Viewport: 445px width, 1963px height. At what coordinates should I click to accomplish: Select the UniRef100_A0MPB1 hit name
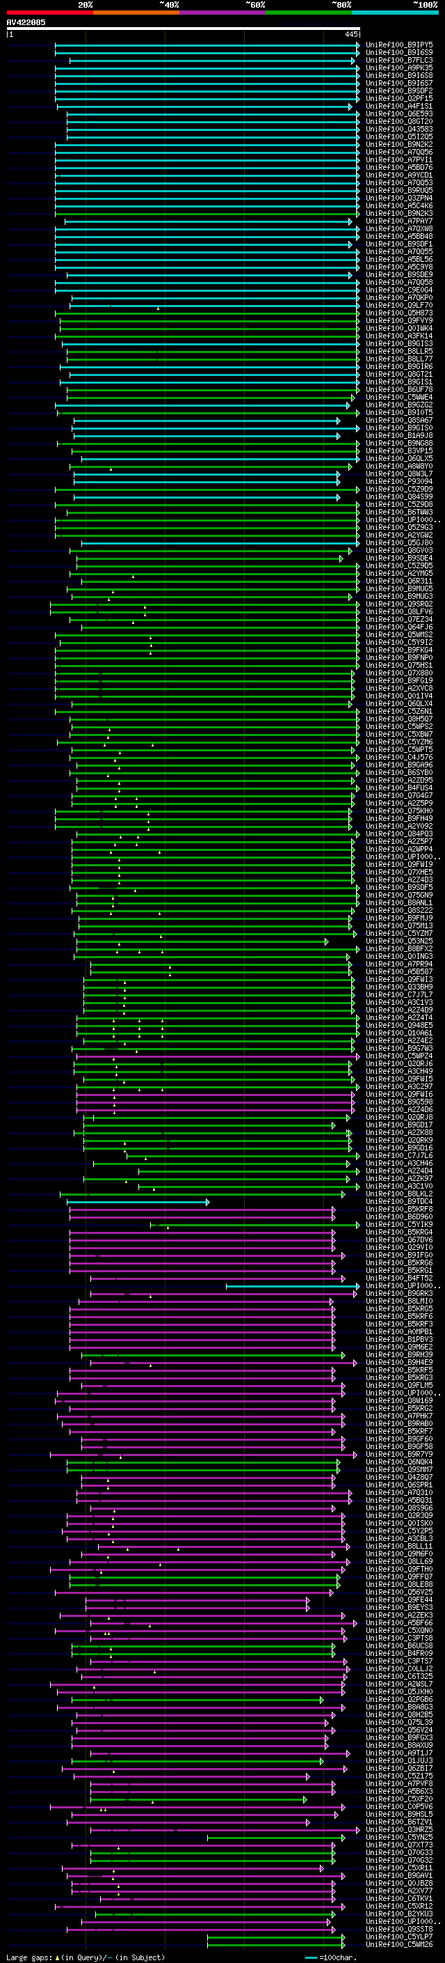coord(399,1331)
